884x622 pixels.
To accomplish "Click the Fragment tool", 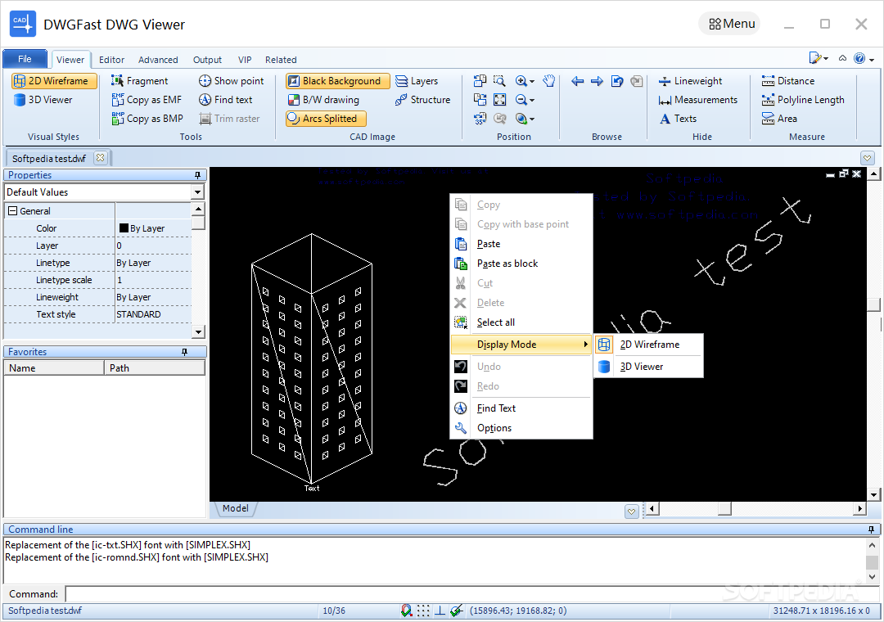I will click(x=139, y=81).
